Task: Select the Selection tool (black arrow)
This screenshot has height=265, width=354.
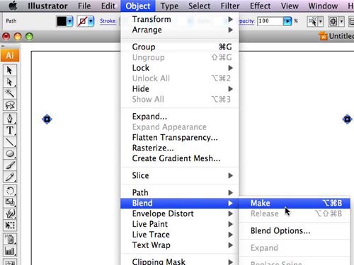Action: [x=10, y=70]
